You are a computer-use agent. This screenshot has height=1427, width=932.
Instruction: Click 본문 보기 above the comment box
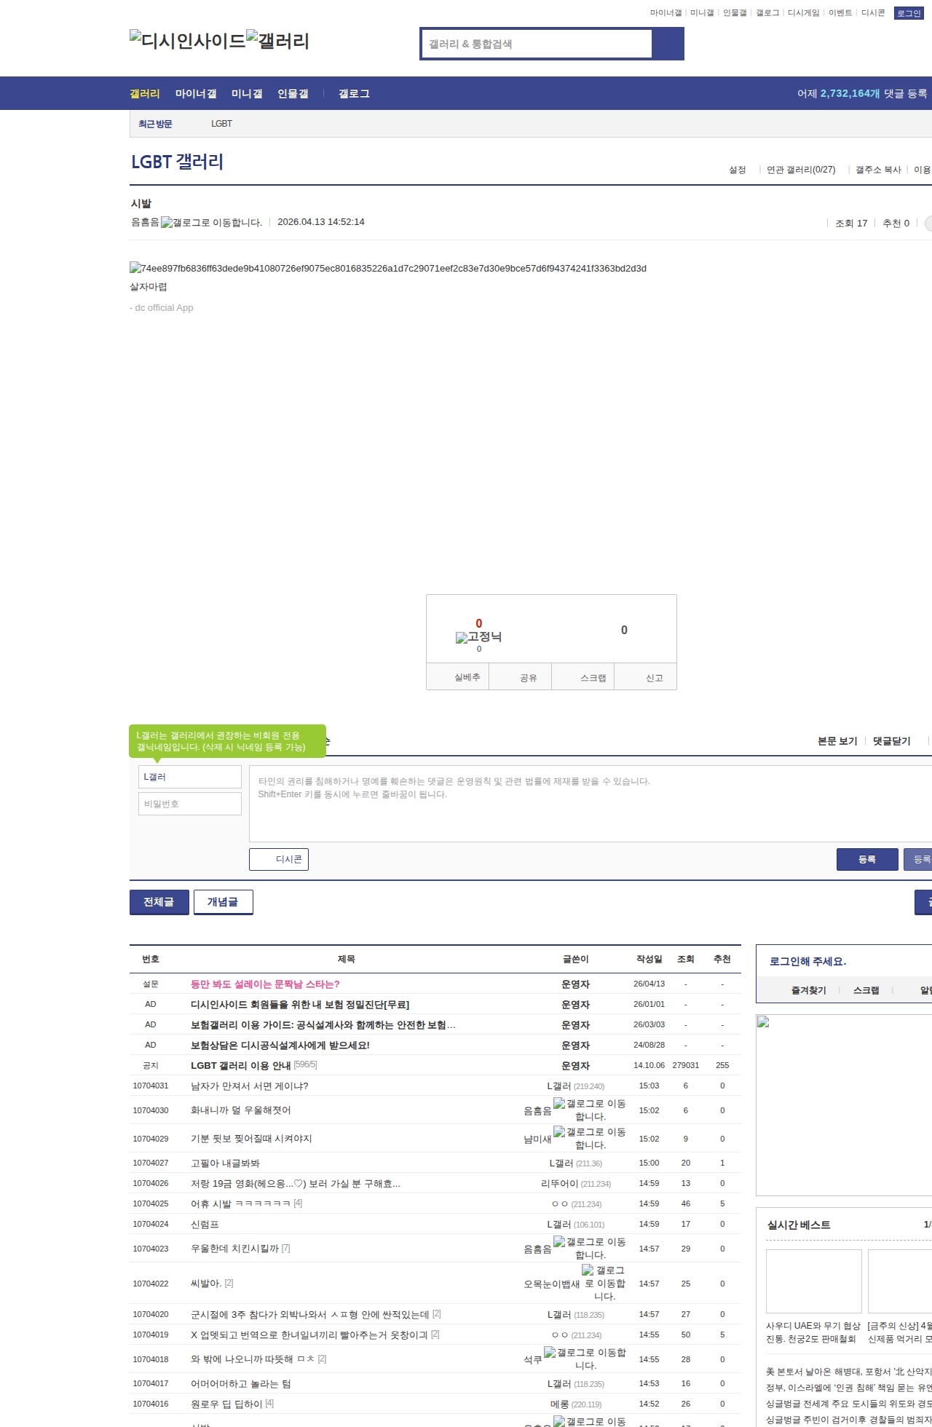click(837, 741)
